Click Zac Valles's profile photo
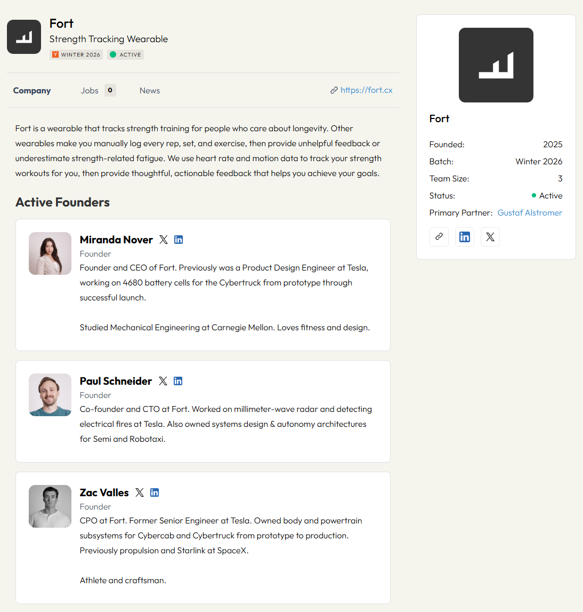Viewport: 583px width, 612px height. tap(50, 506)
